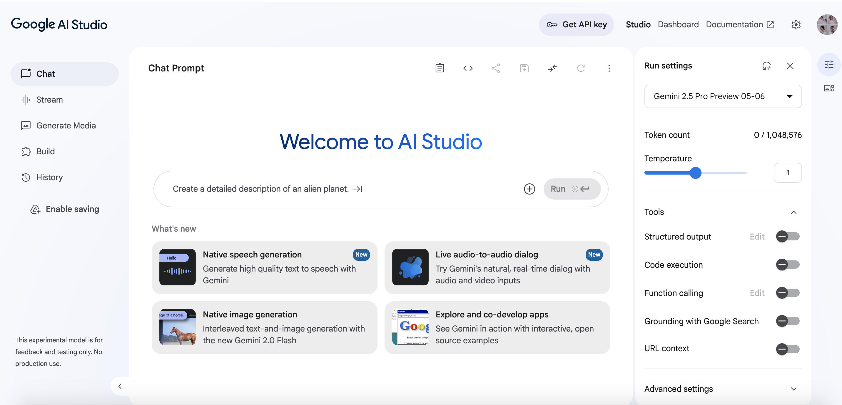Image resolution: width=842 pixels, height=405 pixels.
Task: Switch to the Studio tab
Action: (x=638, y=24)
